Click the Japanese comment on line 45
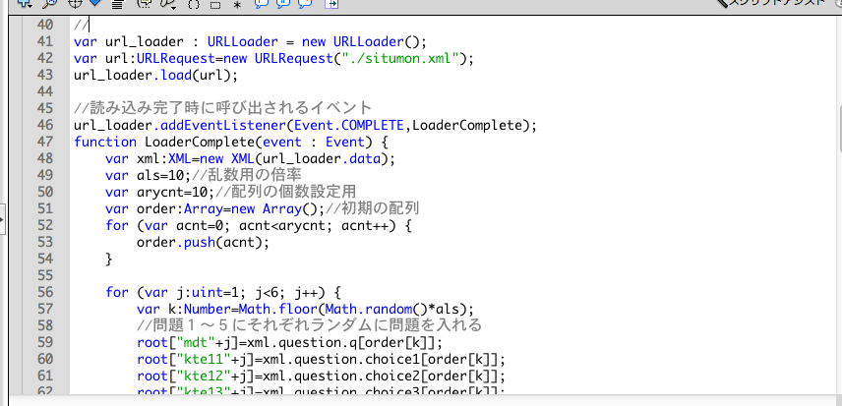 (223, 108)
